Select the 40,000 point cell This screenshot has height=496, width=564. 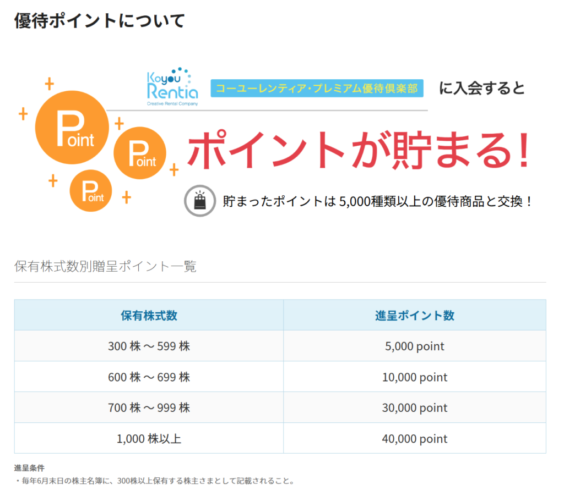point(415,438)
